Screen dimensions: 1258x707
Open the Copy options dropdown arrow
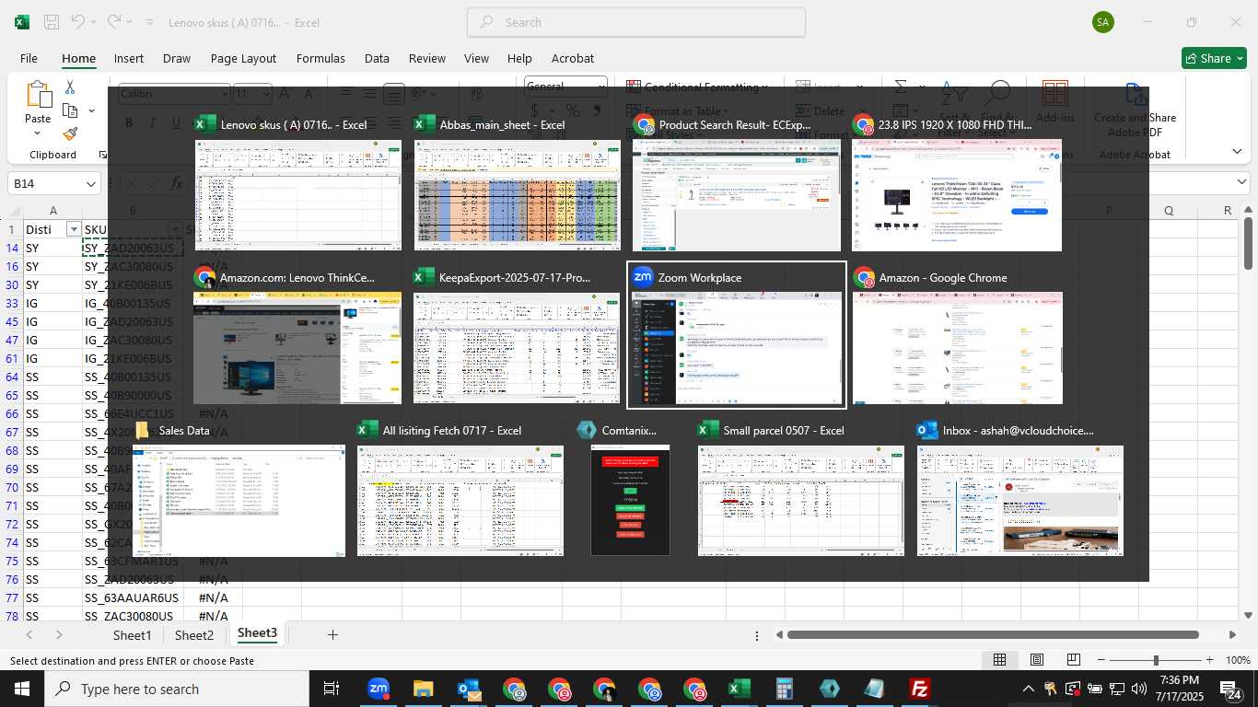pyautogui.click(x=91, y=110)
